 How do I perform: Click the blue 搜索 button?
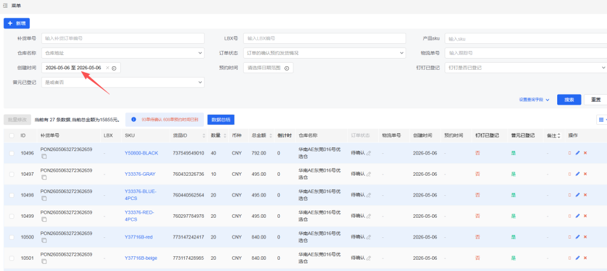tap(569, 100)
